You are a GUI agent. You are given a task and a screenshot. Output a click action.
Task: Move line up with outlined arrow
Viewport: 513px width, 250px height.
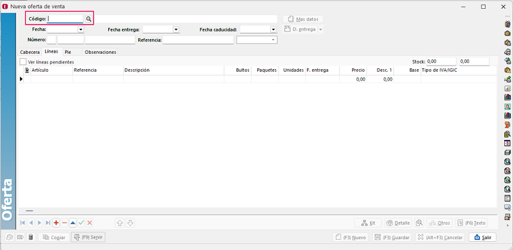click(120, 223)
